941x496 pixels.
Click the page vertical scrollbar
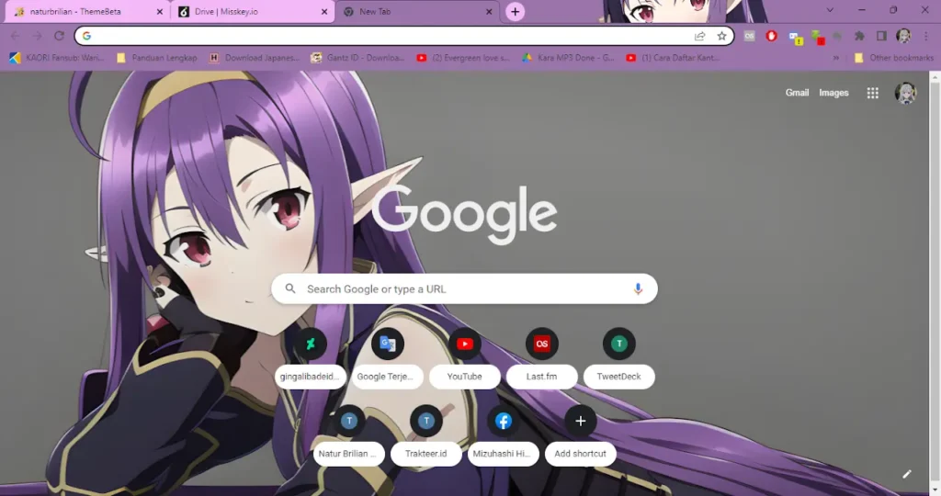coord(935,282)
